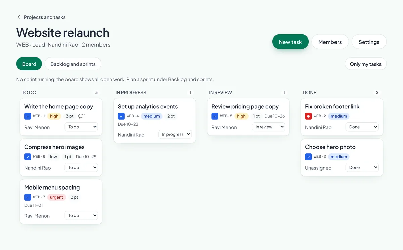The image size is (403, 250).
Task: Click the high priority badge on WEB-1
Action: (x=54, y=116)
